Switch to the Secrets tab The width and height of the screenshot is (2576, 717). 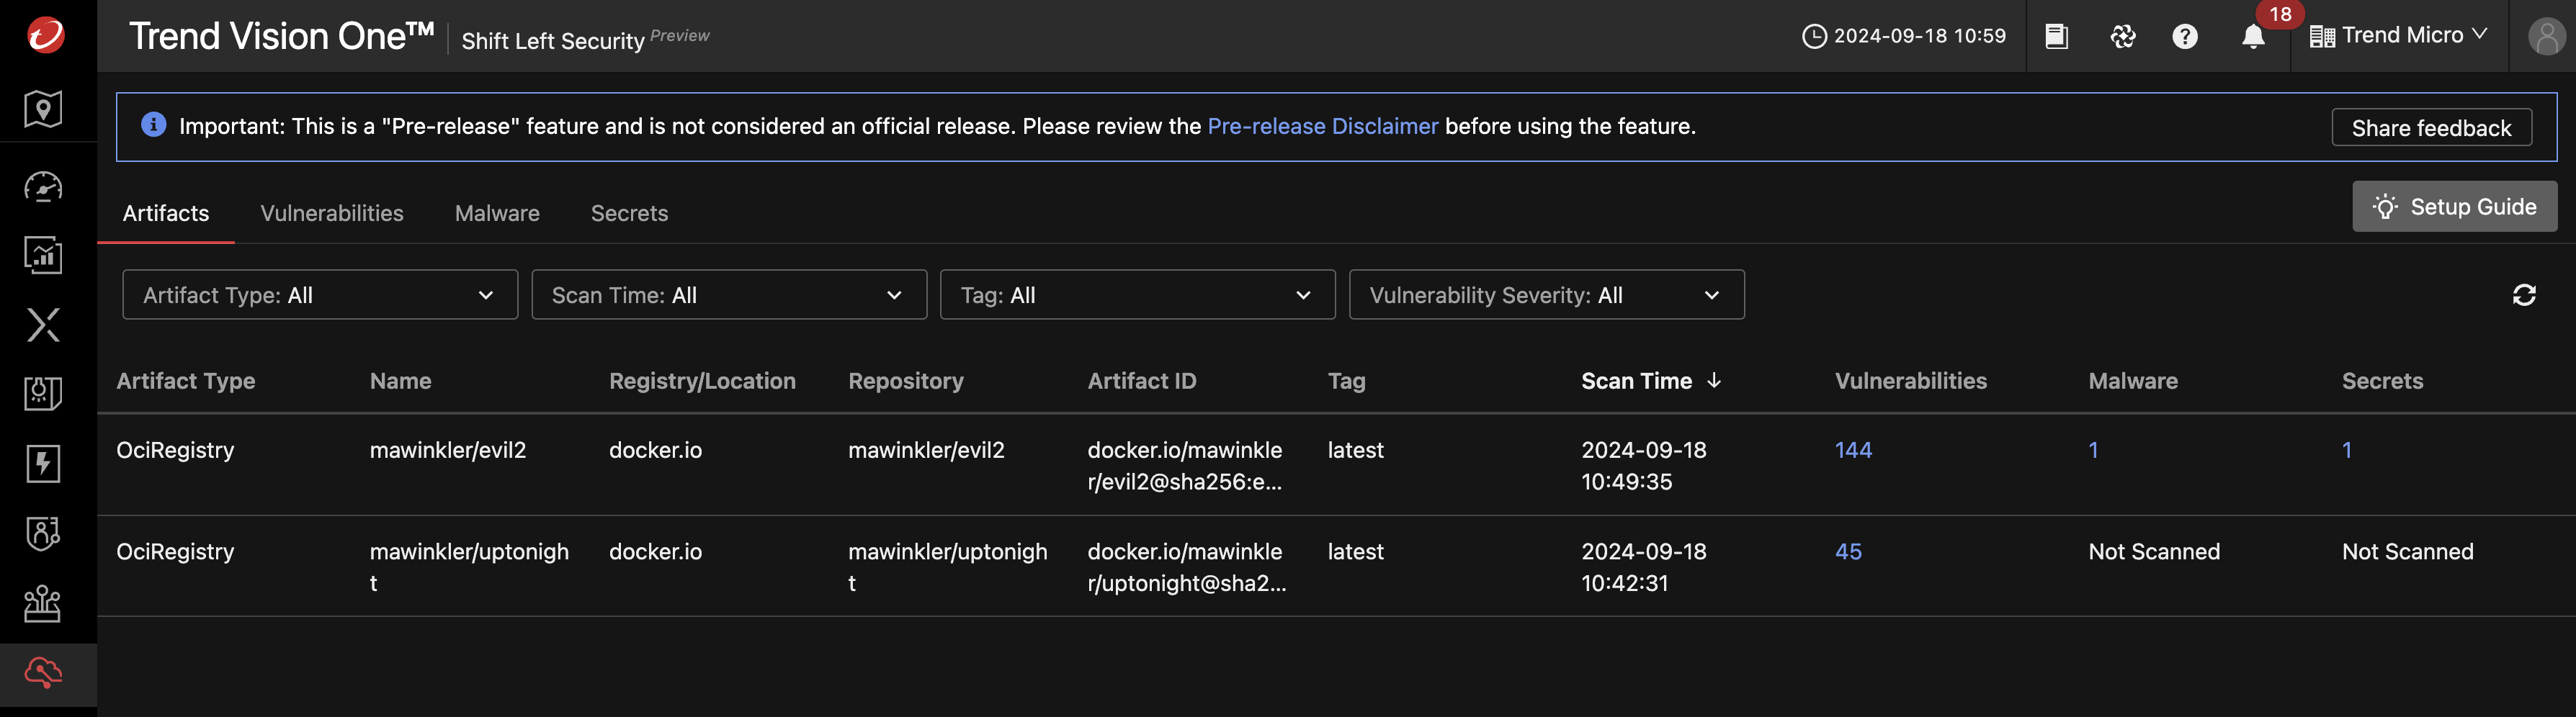coord(629,213)
